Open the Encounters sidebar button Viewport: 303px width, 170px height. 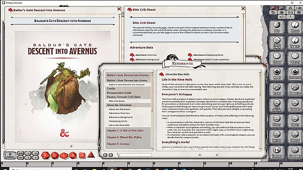(x=295, y=74)
